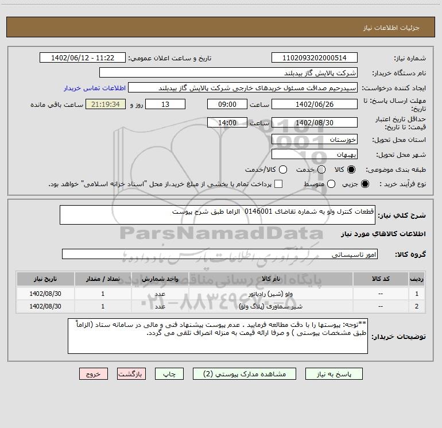Click the اطلاعات کالاهای مورد نیاز heading
The height and width of the screenshot is (428, 442).
tap(383, 234)
